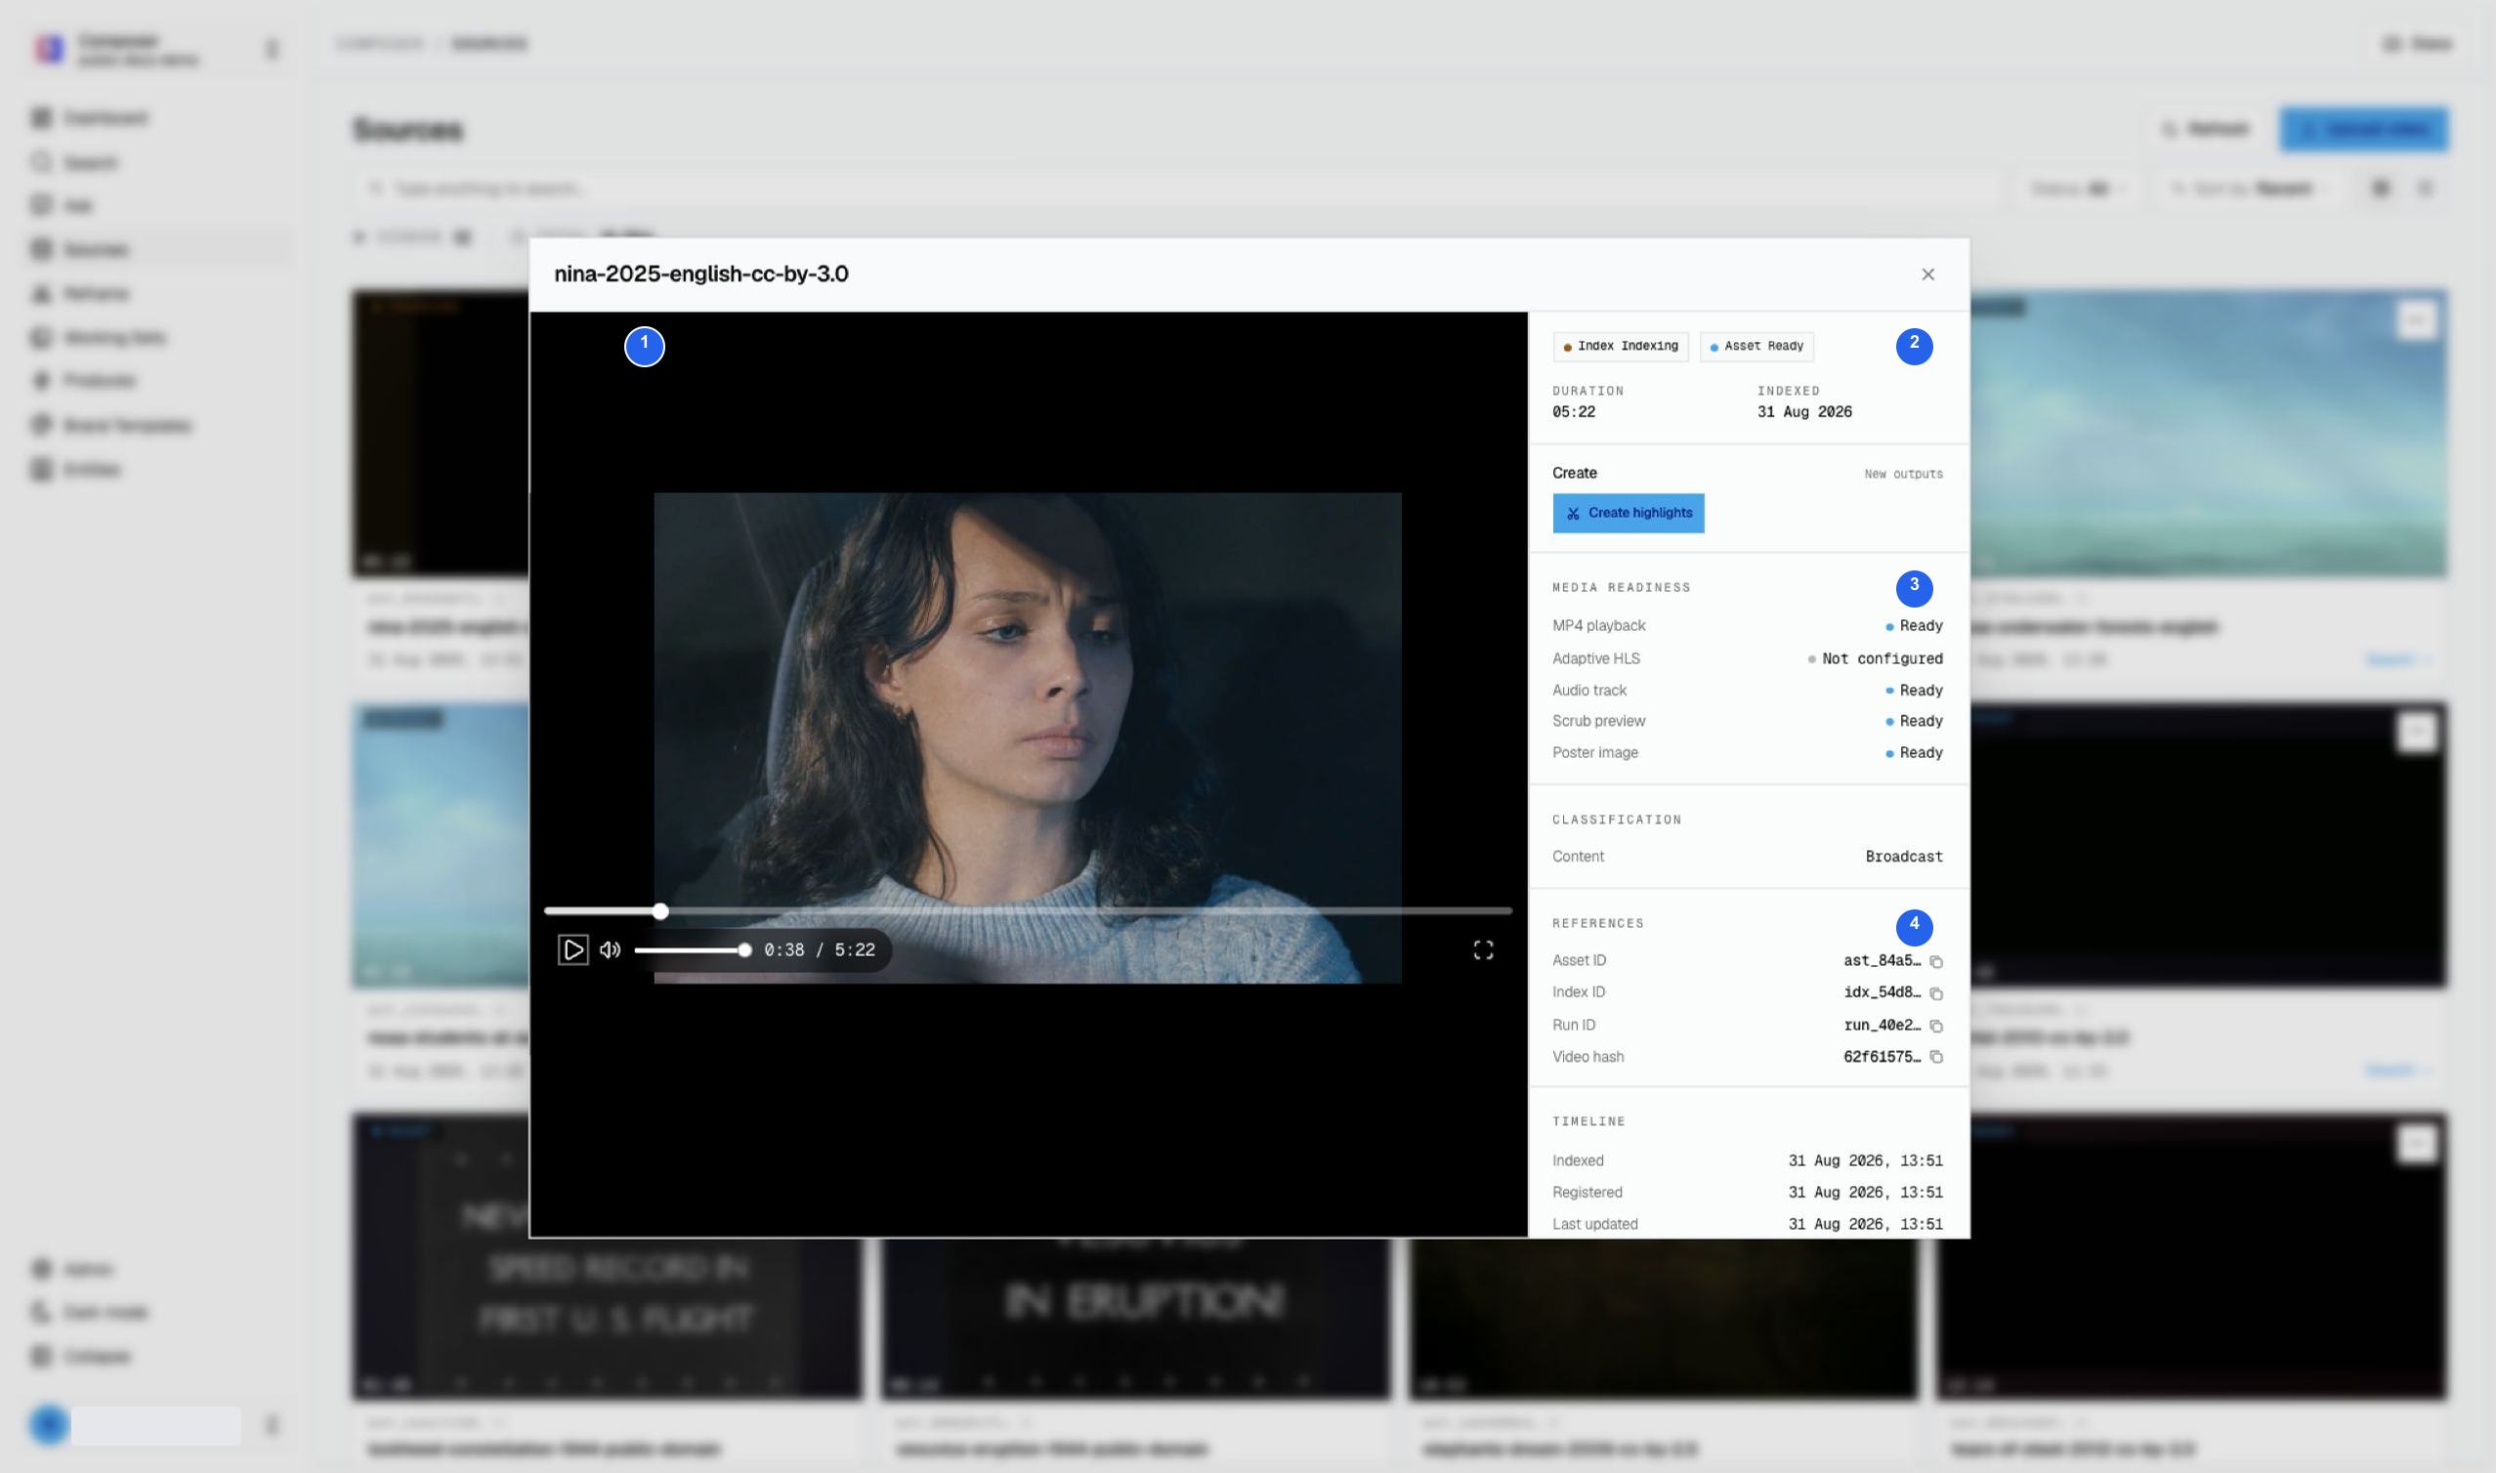
Task: Click the Index Indexing status badge
Action: [1621, 347]
